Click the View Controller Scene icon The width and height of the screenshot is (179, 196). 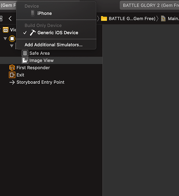point(6,30)
